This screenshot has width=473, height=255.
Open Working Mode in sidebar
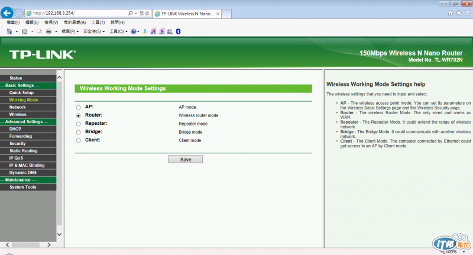28,100
